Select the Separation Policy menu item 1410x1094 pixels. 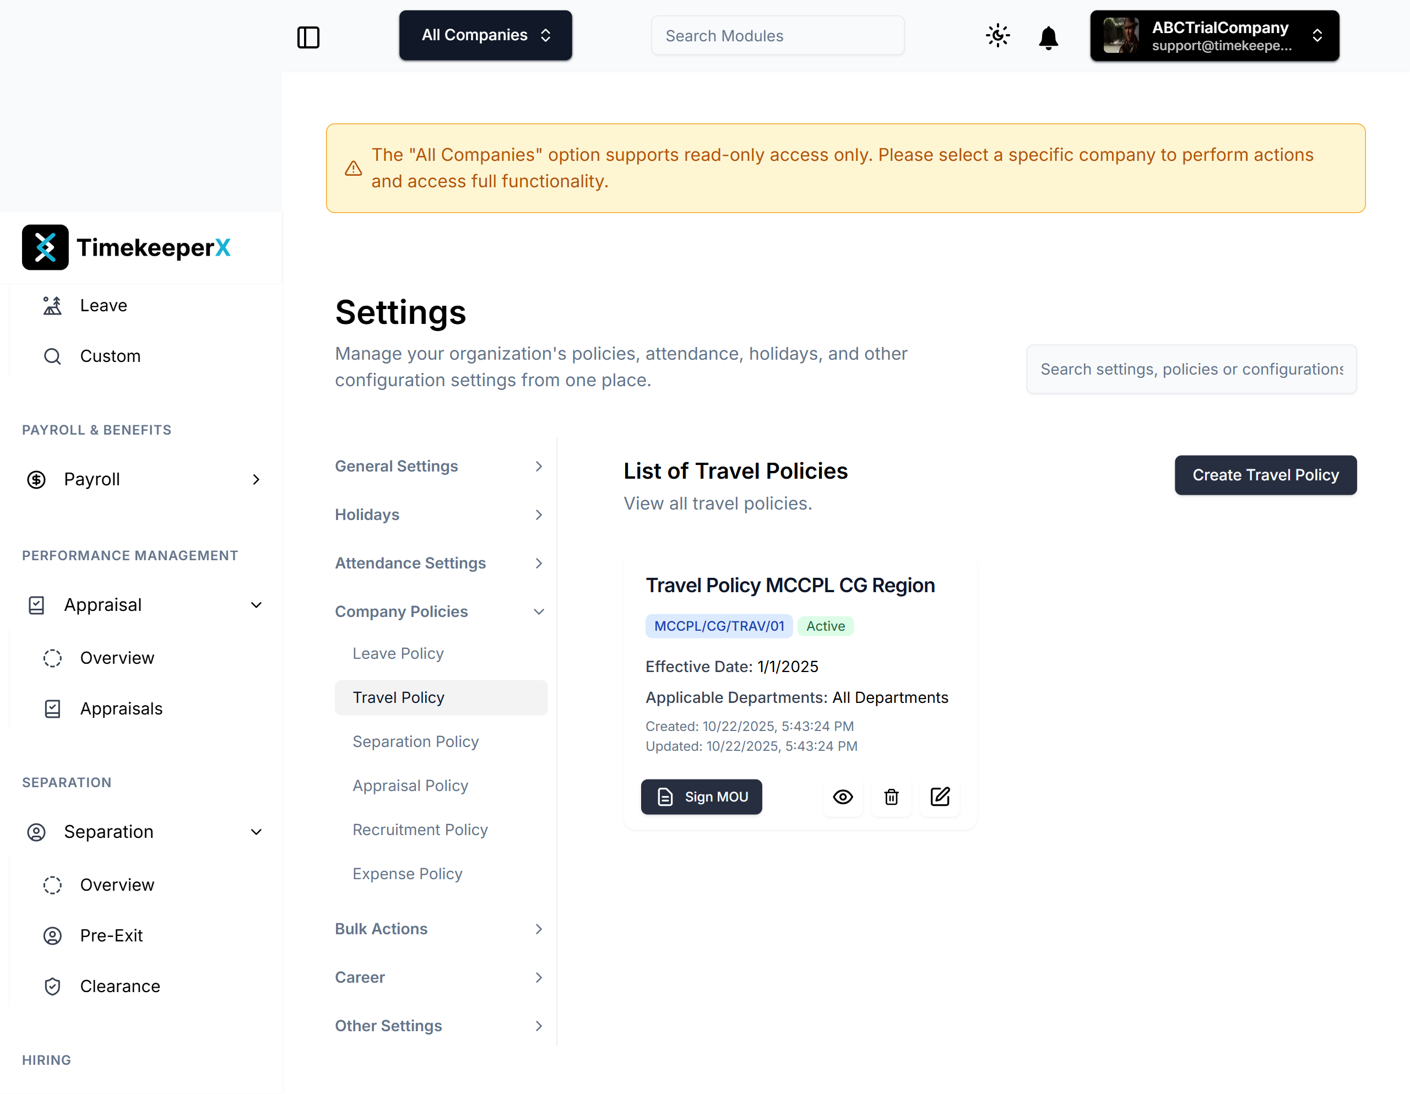coord(415,741)
